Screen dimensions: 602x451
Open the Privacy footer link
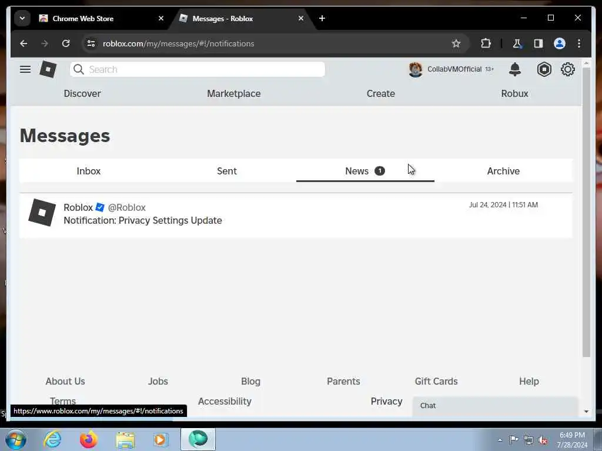pyautogui.click(x=387, y=401)
